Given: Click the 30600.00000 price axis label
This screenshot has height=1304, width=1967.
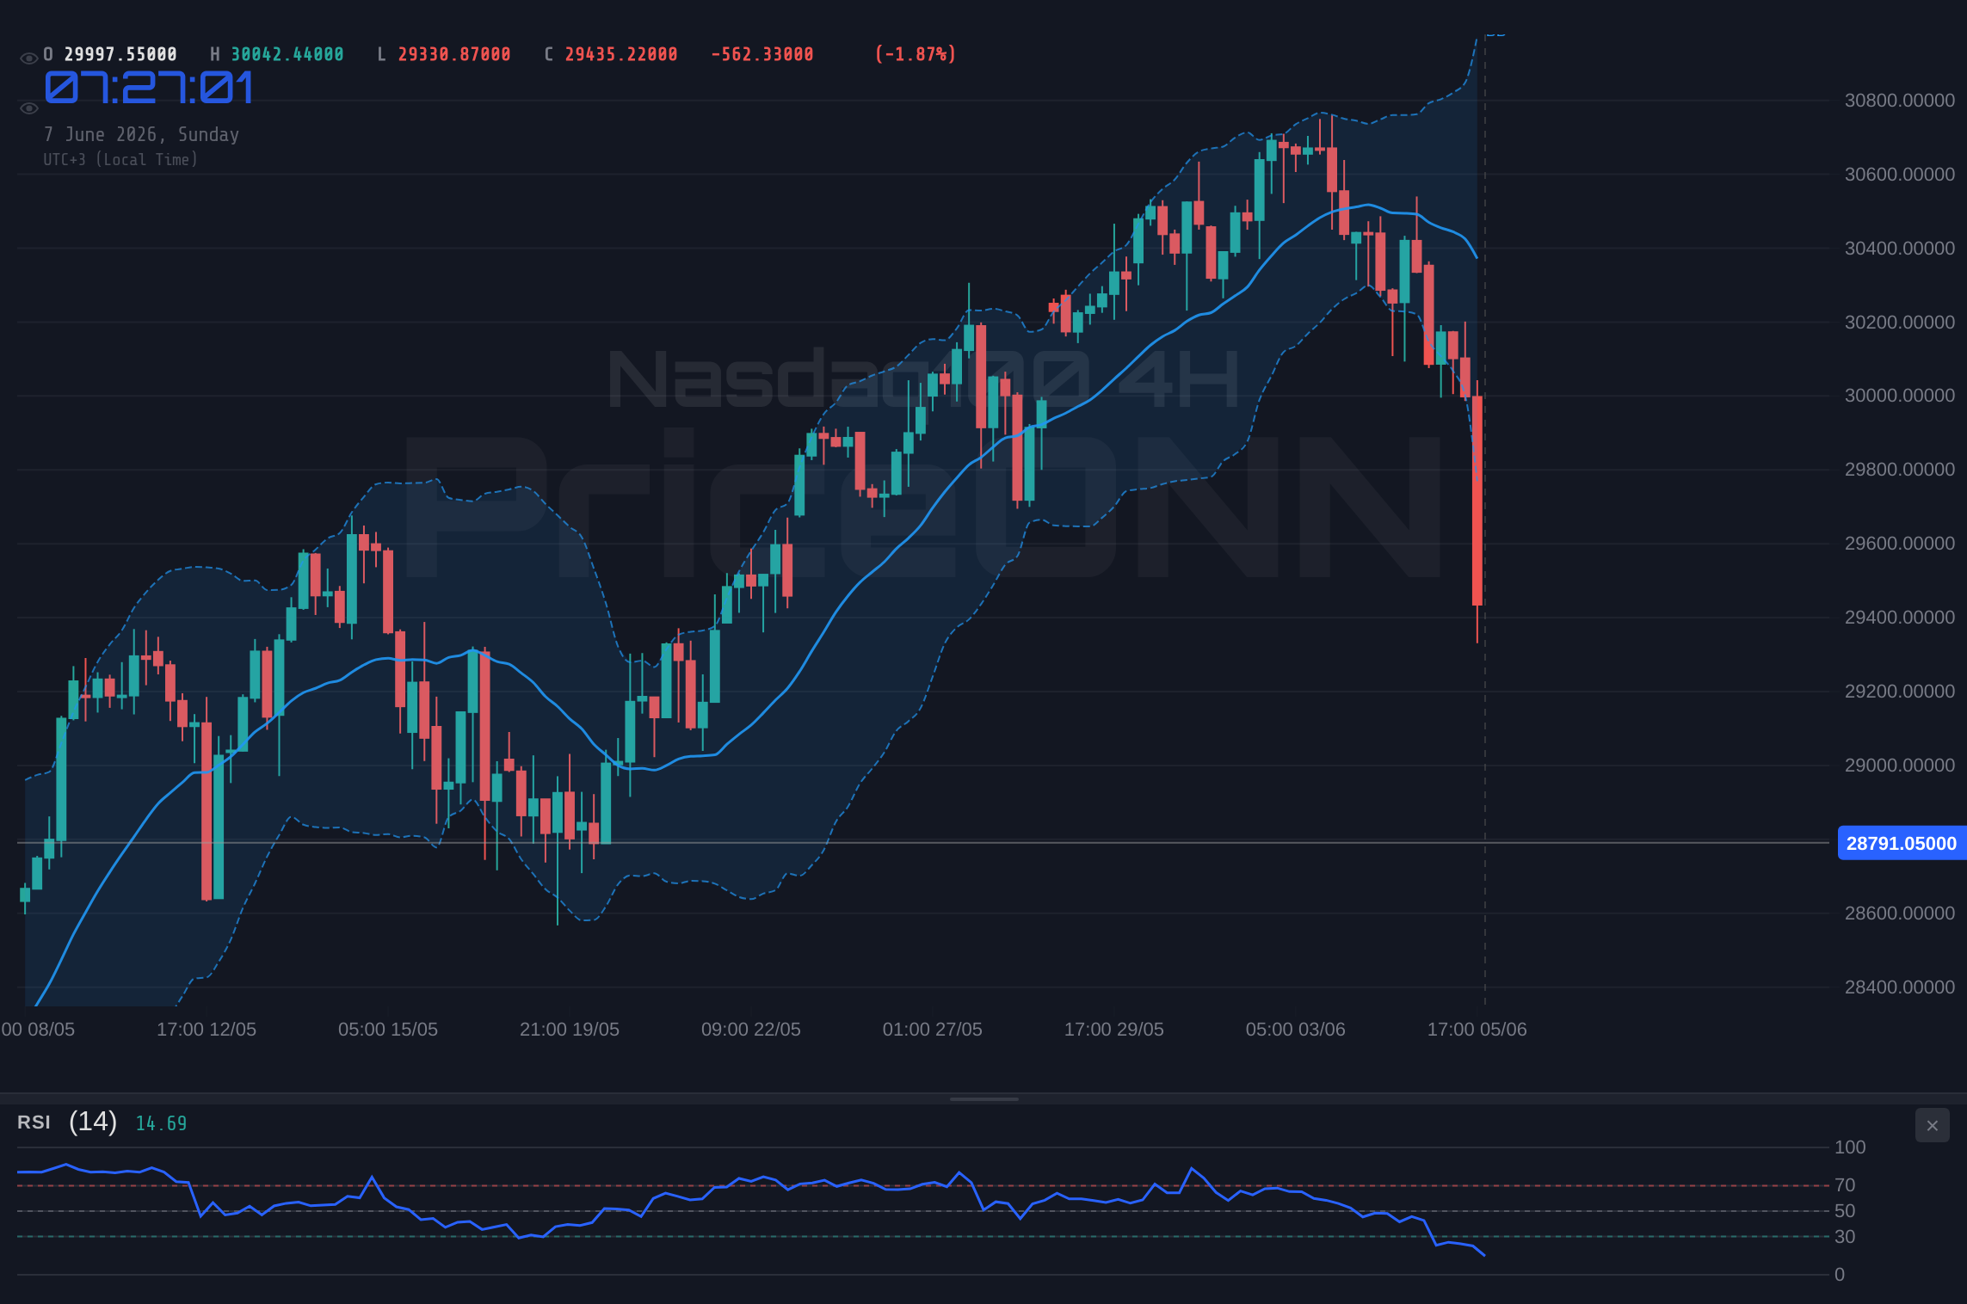Looking at the screenshot, I should 1900,175.
